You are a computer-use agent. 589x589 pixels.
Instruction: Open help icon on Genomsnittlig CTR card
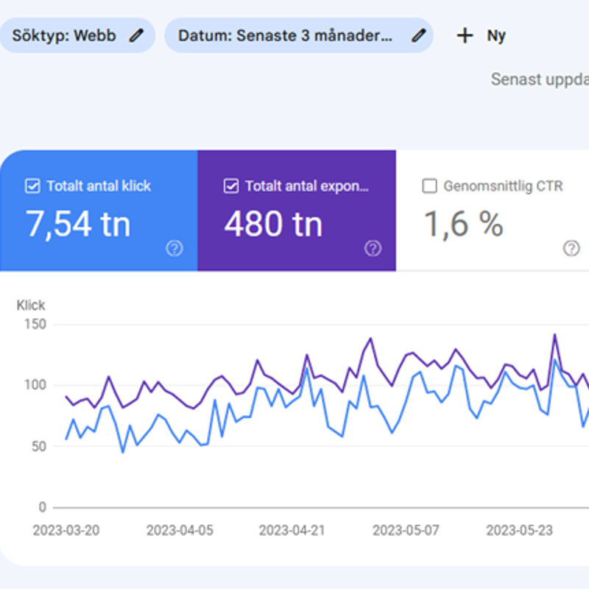click(x=571, y=249)
